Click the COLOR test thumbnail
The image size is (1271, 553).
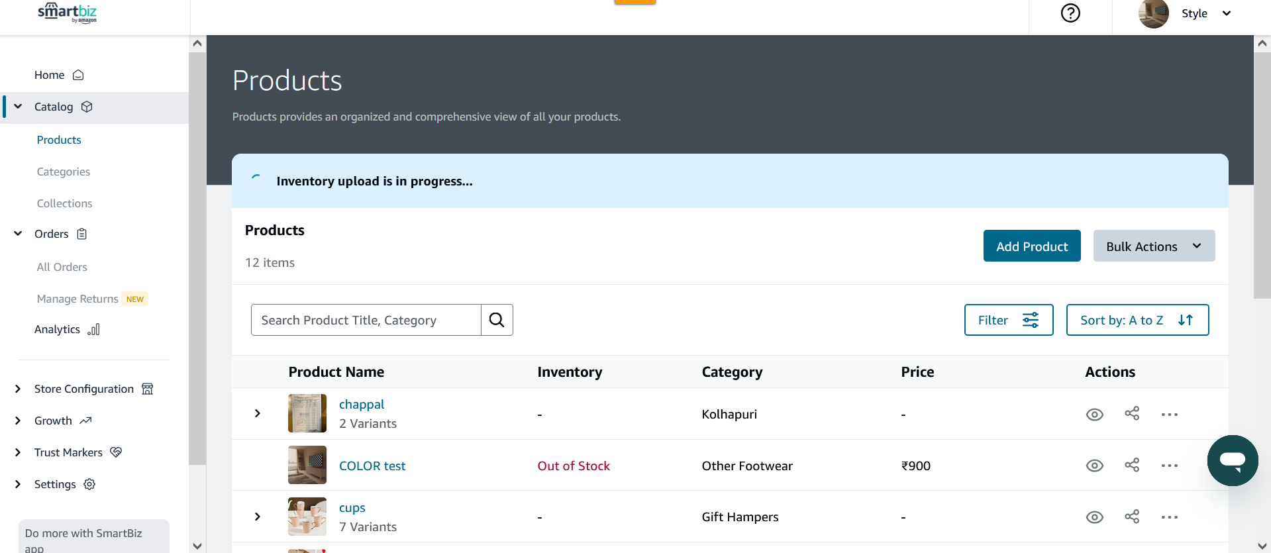(307, 465)
